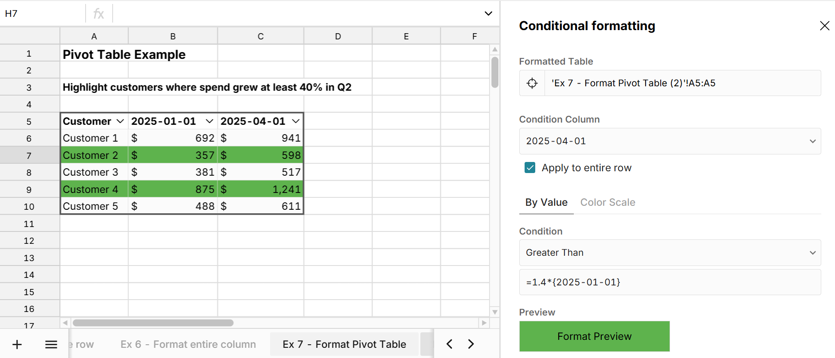Viewport: 835px width, 358px height.
Task: Open the sheet list hamburger icon
Action: point(51,344)
